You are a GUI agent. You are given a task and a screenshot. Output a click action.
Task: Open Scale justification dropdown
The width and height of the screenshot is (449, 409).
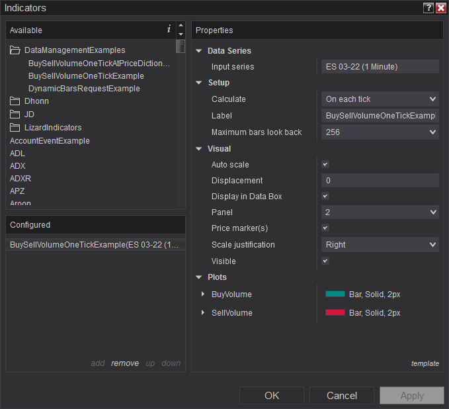(x=380, y=245)
